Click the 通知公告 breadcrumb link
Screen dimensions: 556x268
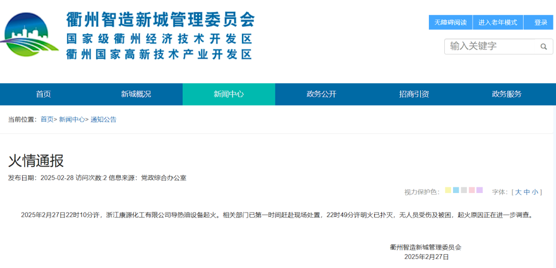point(103,120)
